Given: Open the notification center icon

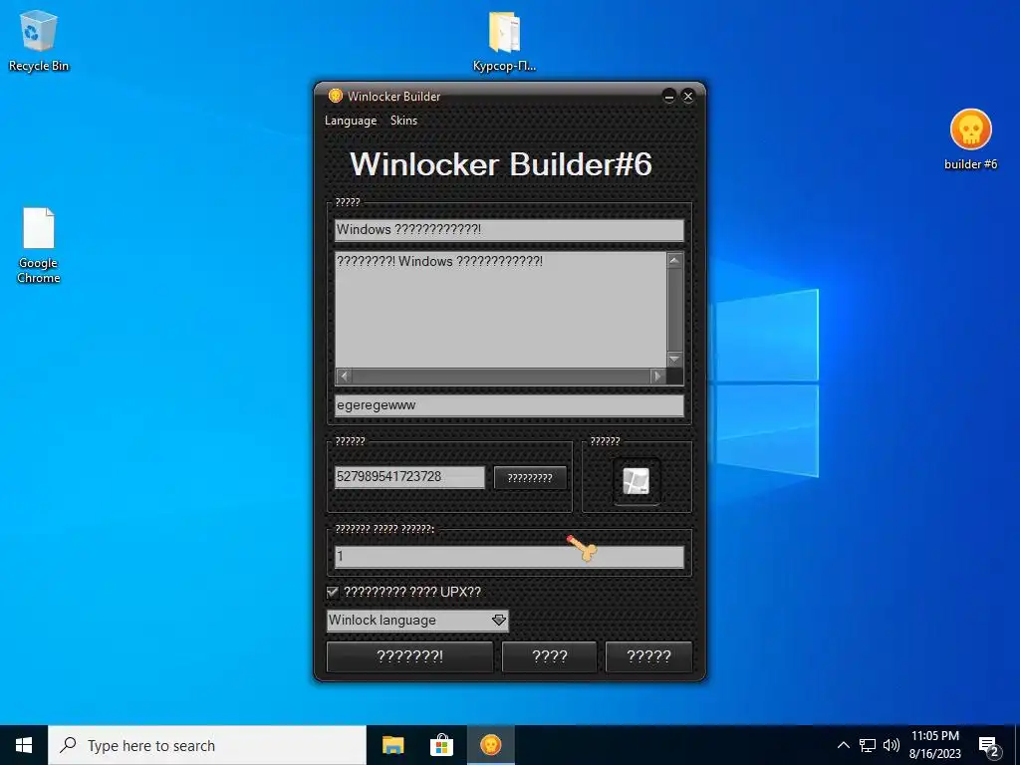Looking at the screenshot, I should click(989, 747).
